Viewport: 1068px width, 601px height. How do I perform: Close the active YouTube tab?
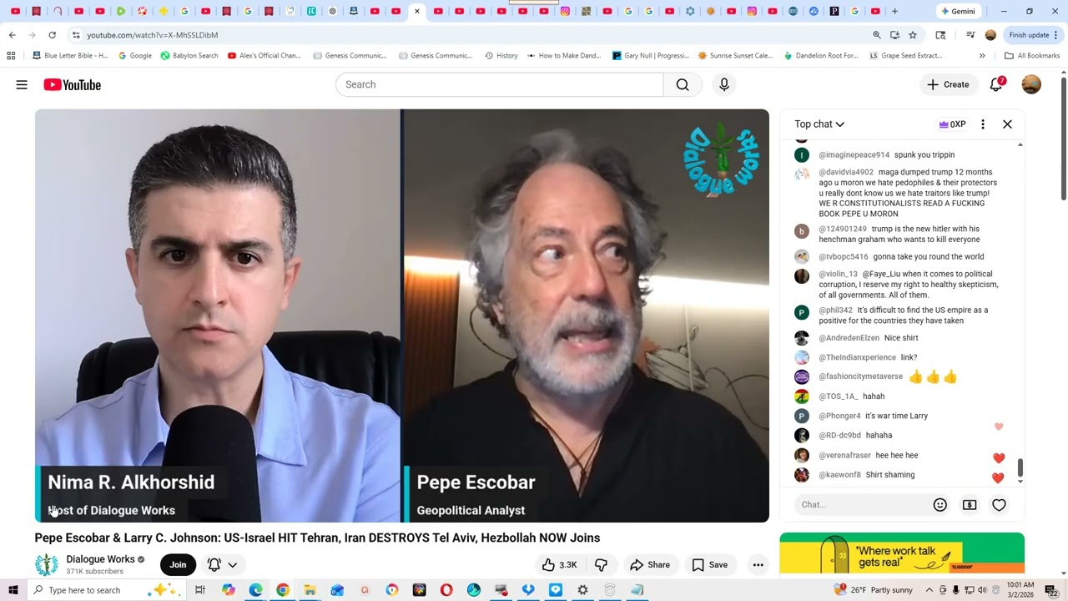[416, 12]
